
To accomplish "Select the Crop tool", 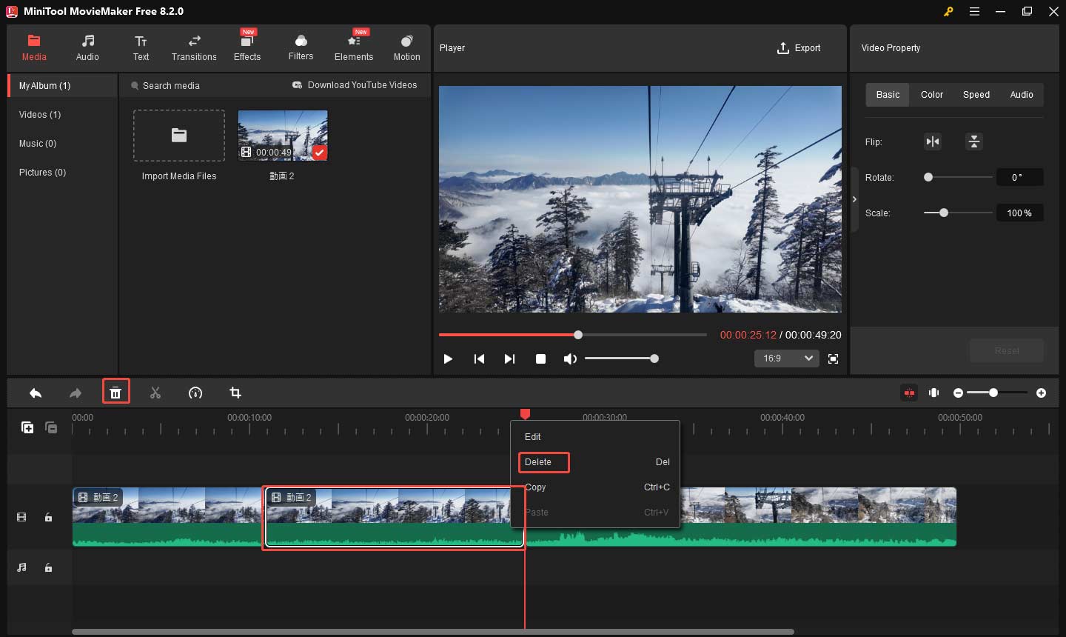I will coord(235,393).
